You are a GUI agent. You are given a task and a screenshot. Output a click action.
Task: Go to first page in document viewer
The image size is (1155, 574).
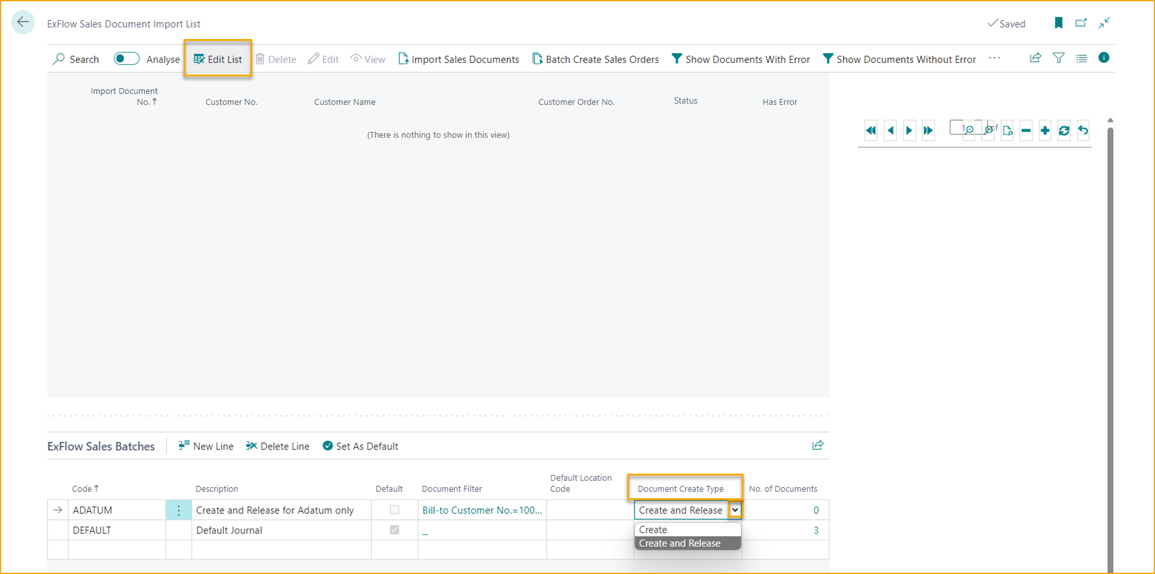point(871,130)
